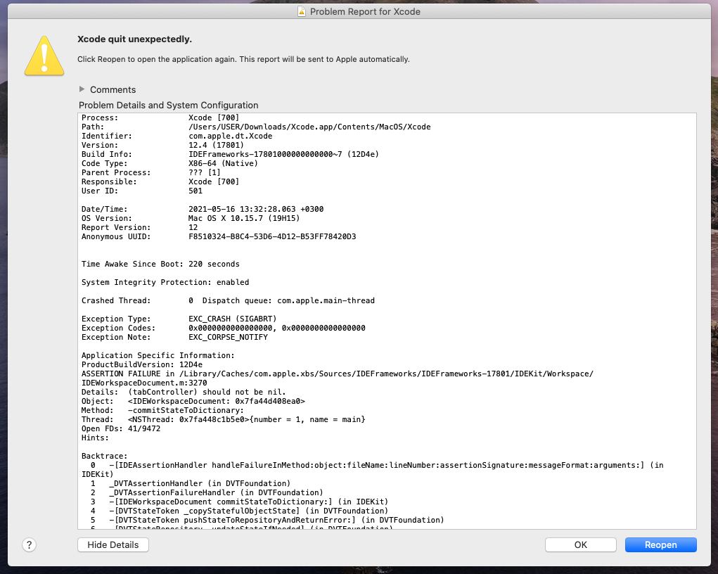Hide the problem report details
This screenshot has height=574, width=718.
[x=113, y=544]
